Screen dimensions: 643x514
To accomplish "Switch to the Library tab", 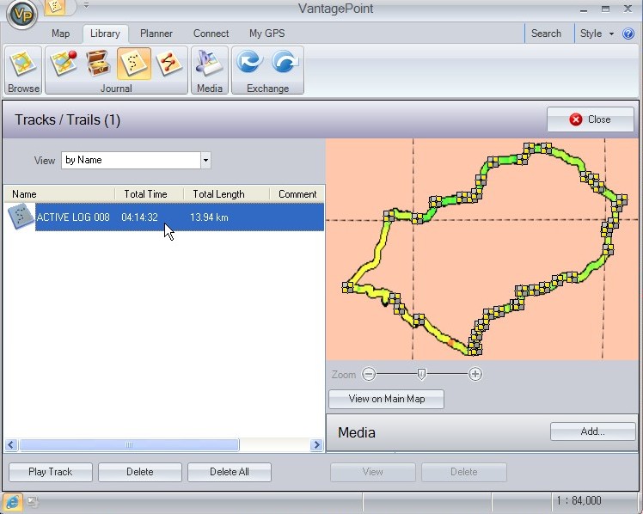I will 105,34.
